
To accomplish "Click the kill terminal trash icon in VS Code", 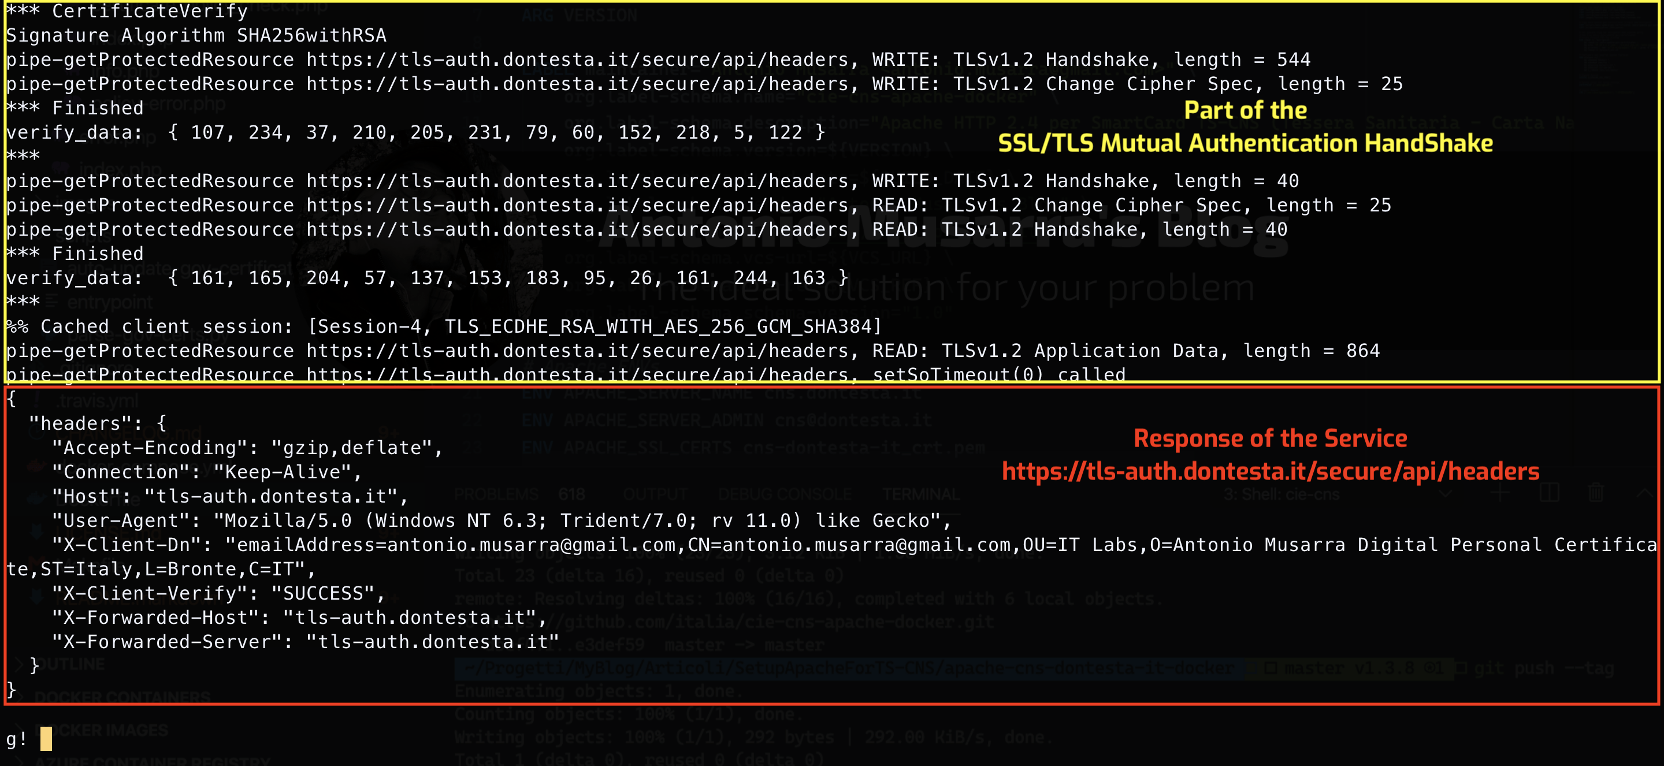I will pyautogui.click(x=1596, y=494).
